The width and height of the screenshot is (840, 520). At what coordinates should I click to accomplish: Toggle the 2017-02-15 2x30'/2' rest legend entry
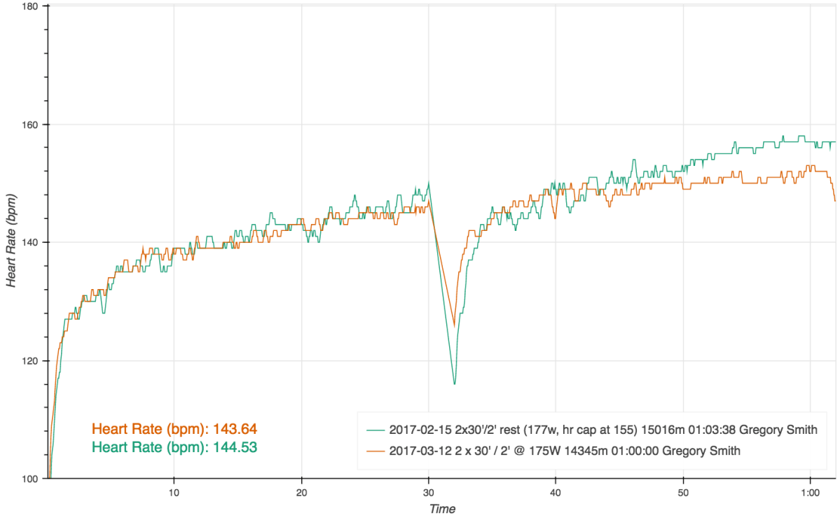[603, 430]
